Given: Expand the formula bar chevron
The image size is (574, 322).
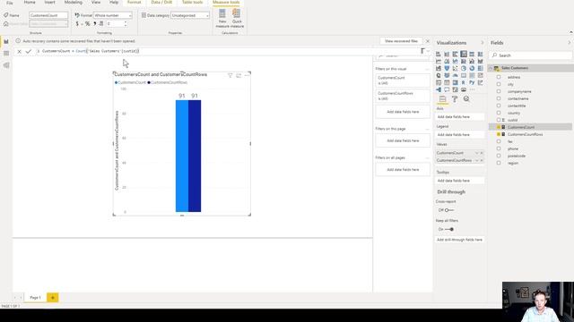Looking at the screenshot, I should 428,51.
